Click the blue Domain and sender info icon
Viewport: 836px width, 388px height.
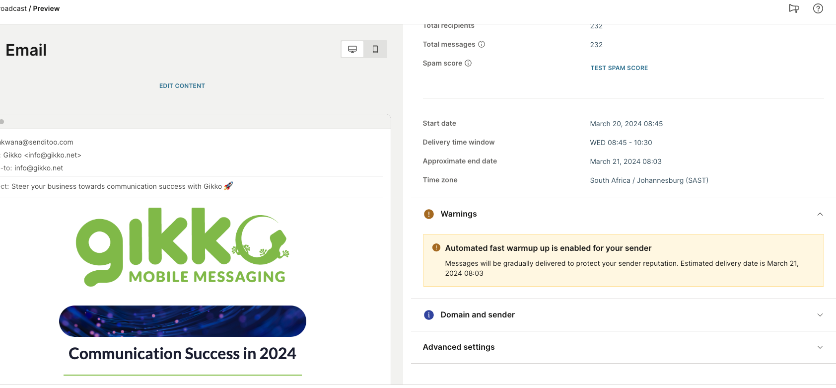click(429, 315)
